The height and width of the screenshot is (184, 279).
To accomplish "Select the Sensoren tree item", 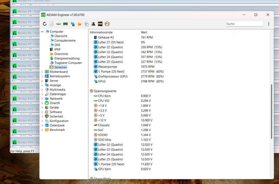I will pos(61,67).
